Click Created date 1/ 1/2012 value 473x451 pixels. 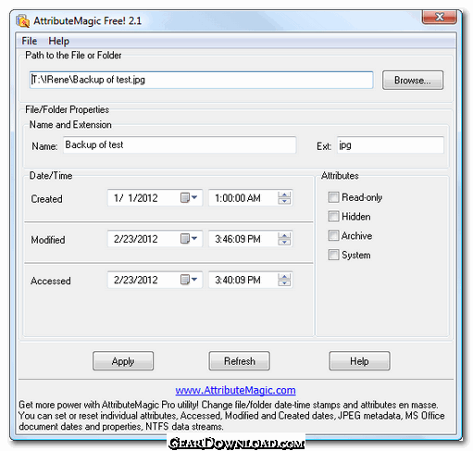tap(136, 198)
